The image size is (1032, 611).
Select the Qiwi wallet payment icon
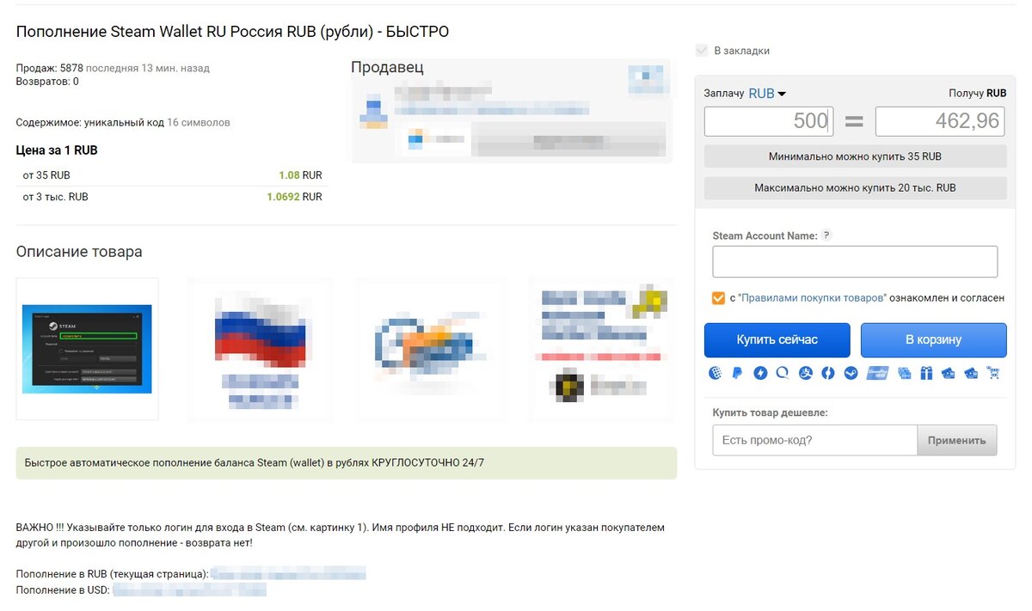coord(783,373)
